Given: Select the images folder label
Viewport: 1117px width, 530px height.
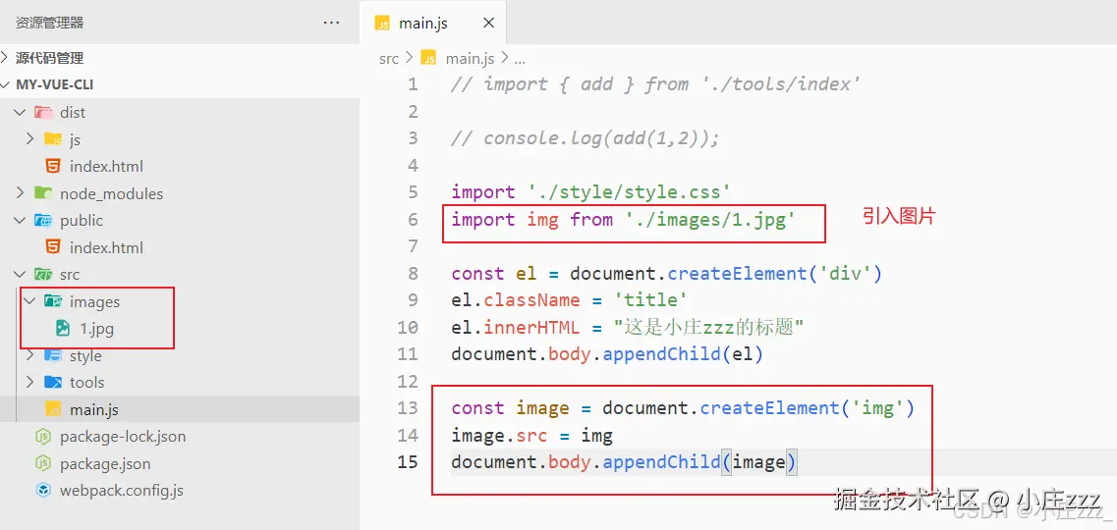Looking at the screenshot, I should coord(94,302).
